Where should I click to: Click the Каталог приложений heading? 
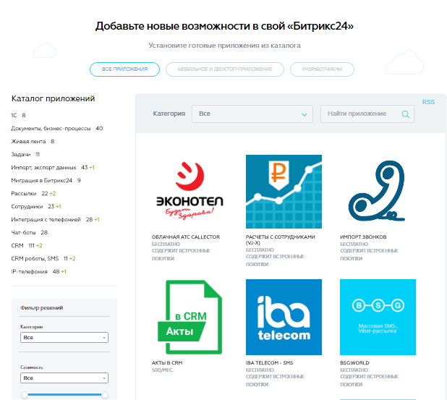point(53,98)
